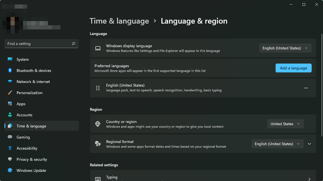Click the breadcrumb chevron separator
Viewport: 323px width, 181px height.
click(155, 21)
